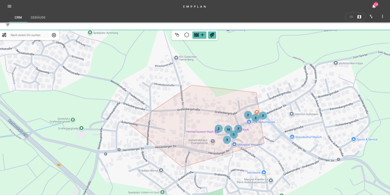
Task: Switch to the Gebäude tab
Action: [x=38, y=18]
